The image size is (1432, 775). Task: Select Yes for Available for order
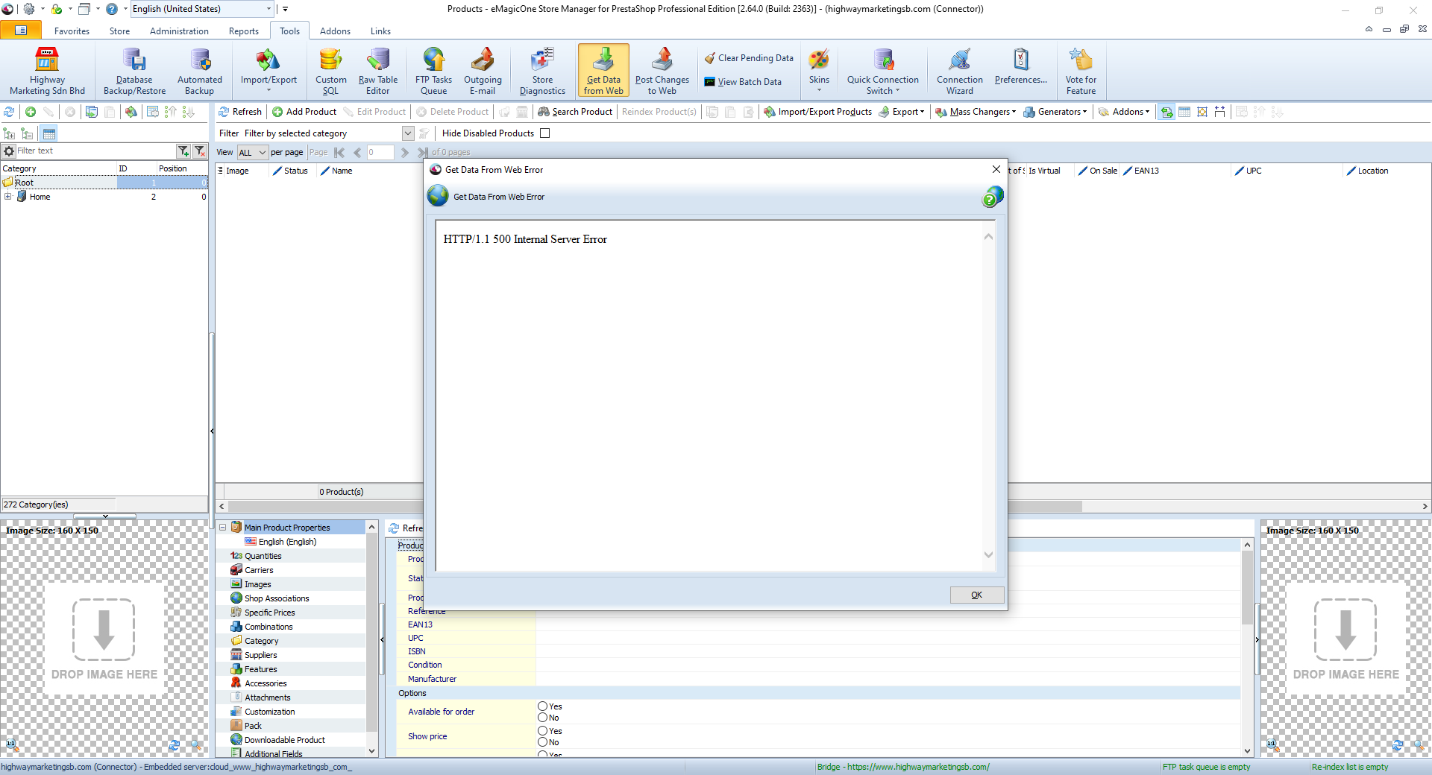[x=542, y=706]
